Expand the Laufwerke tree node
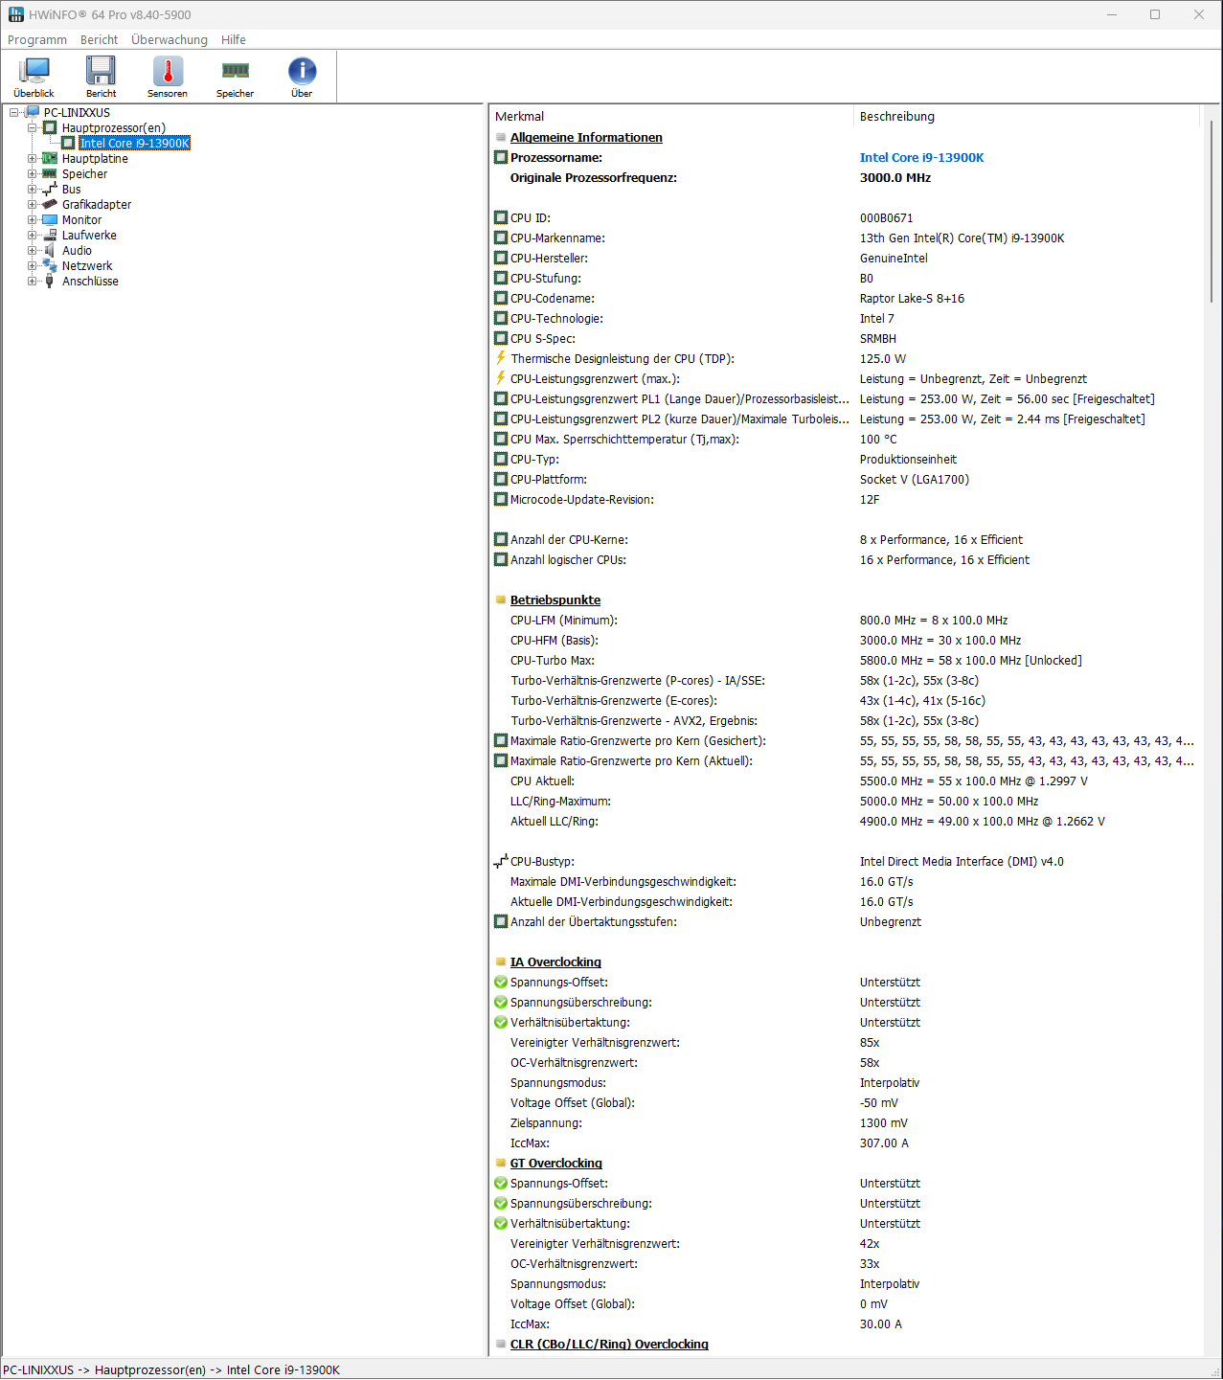Viewport: 1223px width, 1380px height. pos(32,235)
